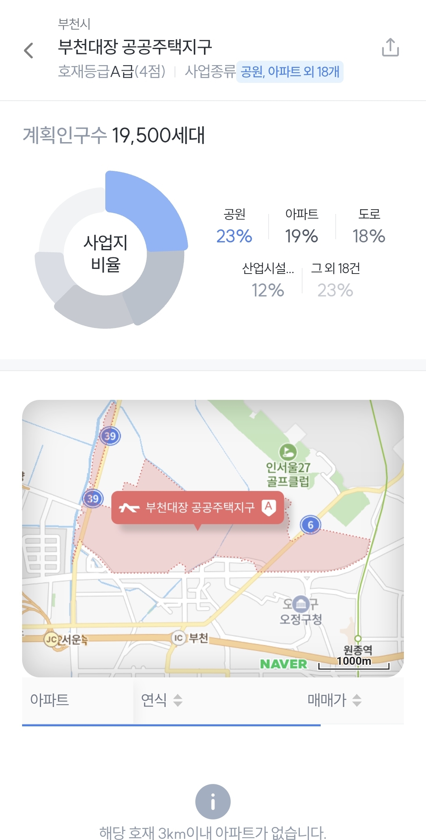Tap the A grade badge on map label

pos(269,506)
